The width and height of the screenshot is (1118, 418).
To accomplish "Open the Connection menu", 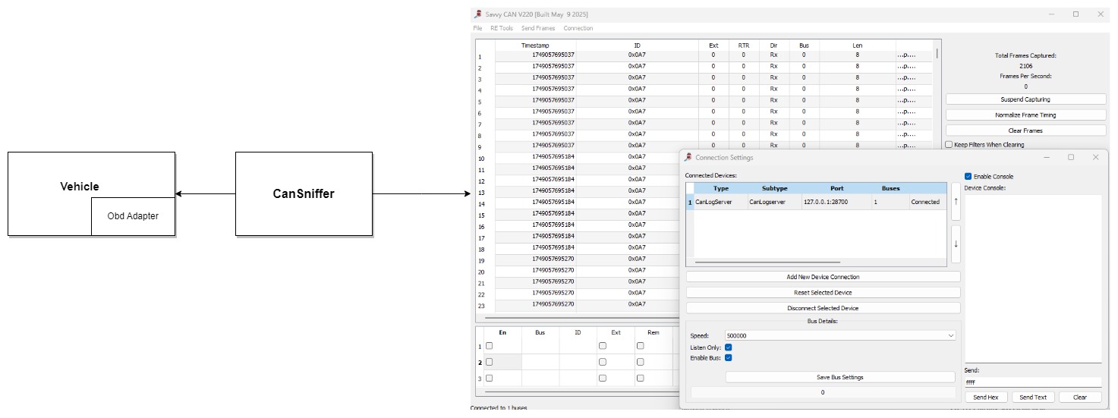I will pos(578,28).
